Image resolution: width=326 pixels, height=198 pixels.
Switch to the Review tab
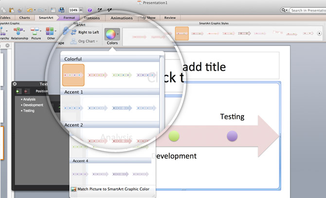[170, 18]
